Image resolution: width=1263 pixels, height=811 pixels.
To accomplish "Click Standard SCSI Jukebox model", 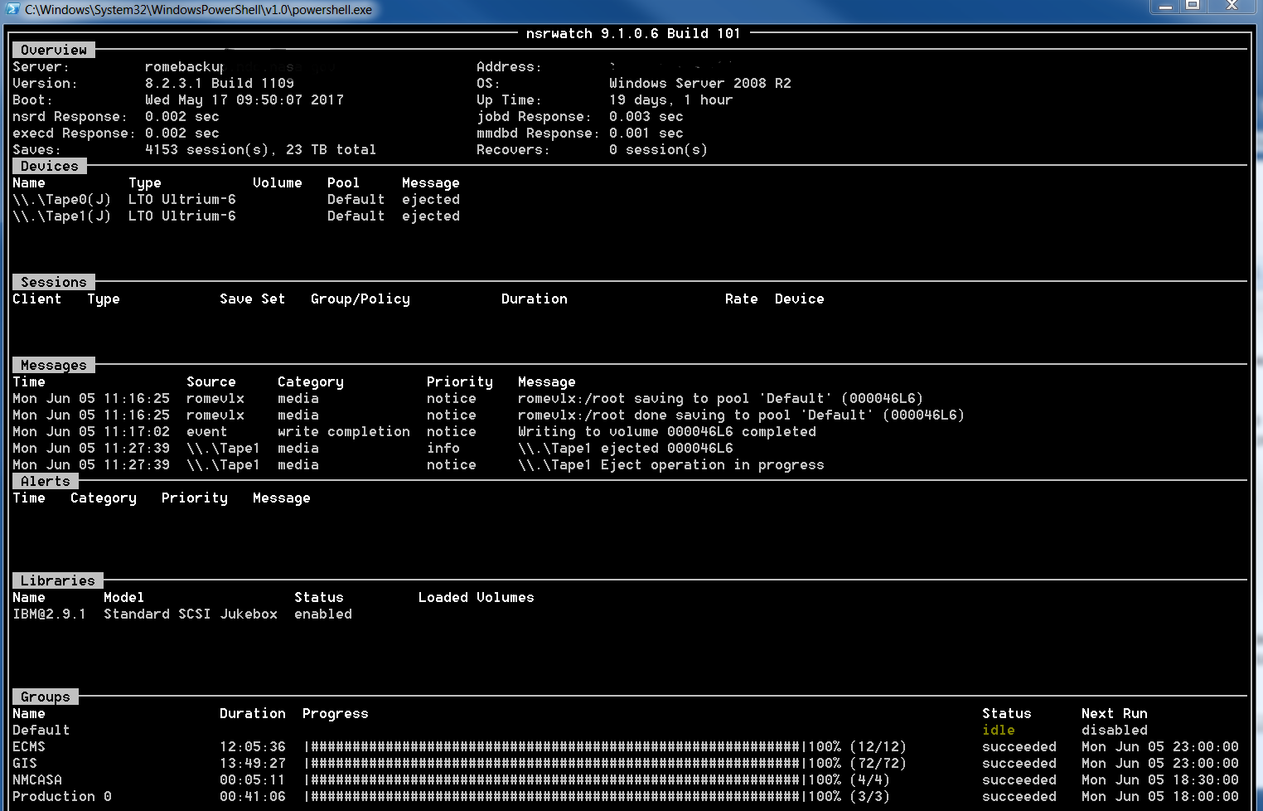I will click(191, 614).
